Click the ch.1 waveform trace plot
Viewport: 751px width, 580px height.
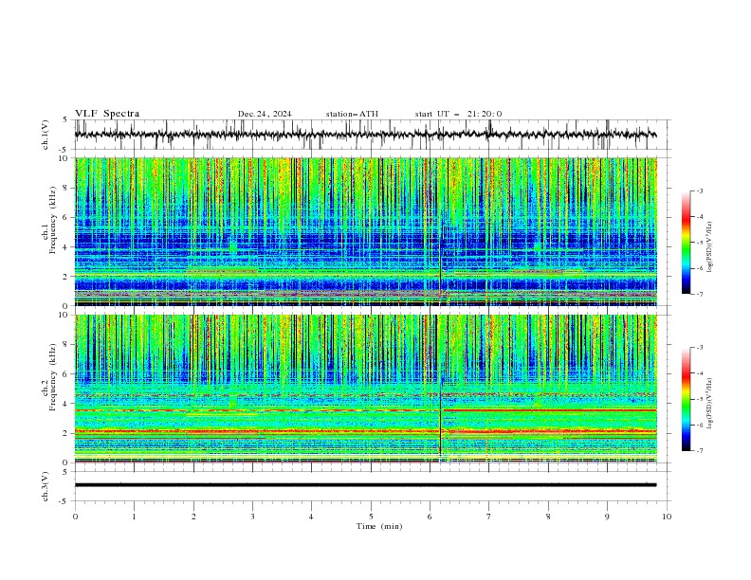click(365, 135)
